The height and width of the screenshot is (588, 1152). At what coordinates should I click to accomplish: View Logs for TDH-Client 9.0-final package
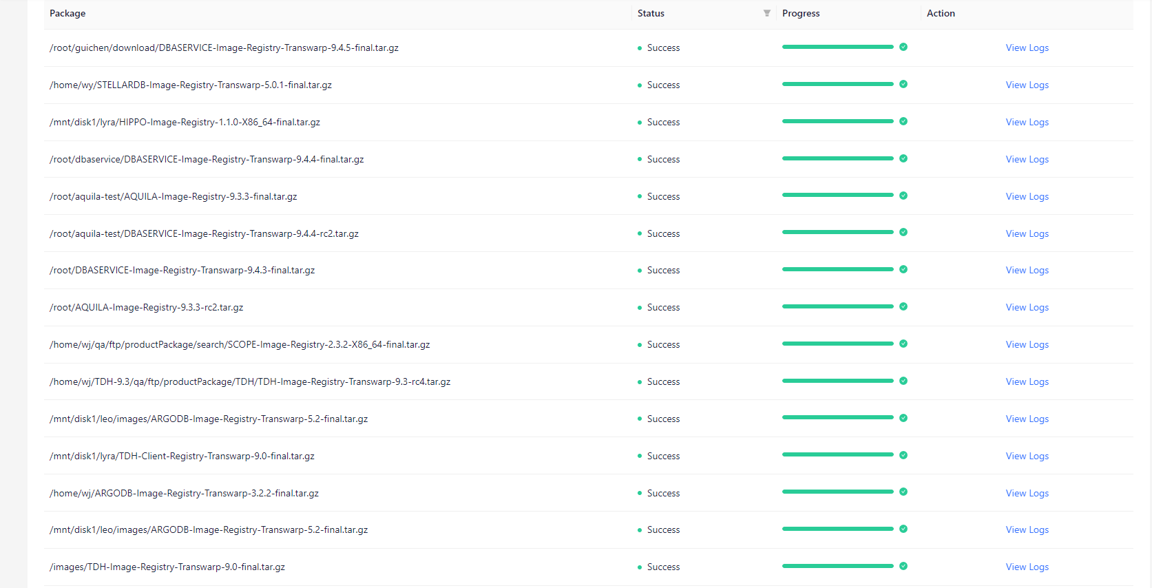1027,456
